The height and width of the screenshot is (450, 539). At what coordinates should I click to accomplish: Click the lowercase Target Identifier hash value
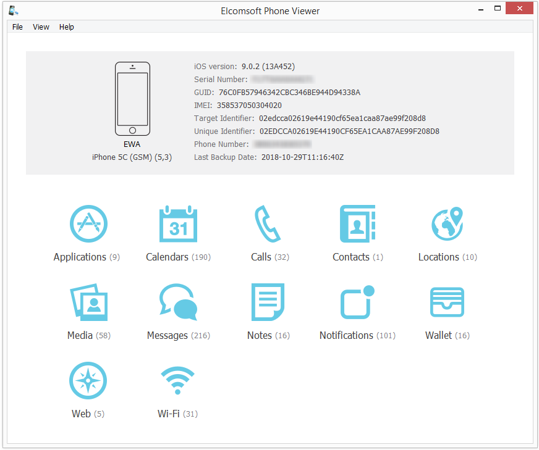pyautogui.click(x=342, y=119)
